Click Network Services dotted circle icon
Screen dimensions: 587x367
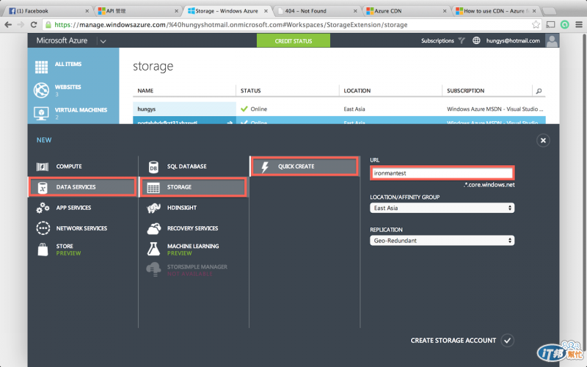[x=43, y=228]
